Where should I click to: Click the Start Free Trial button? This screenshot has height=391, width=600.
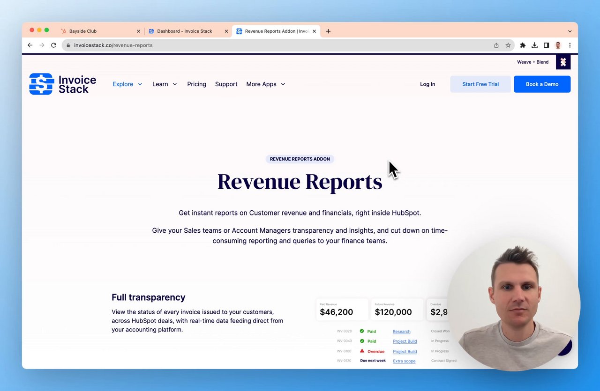pos(480,84)
